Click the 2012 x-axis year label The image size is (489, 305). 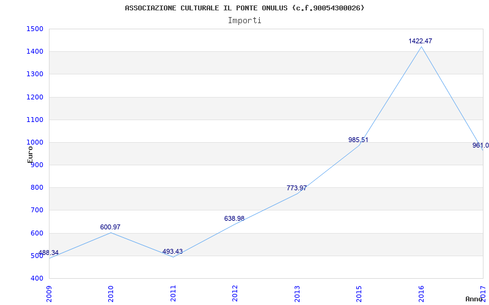(x=235, y=293)
